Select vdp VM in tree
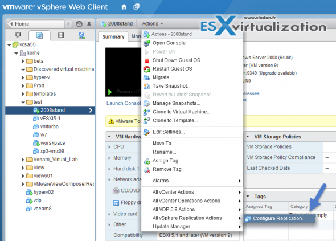The height and width of the screenshot is (241, 336). (x=37, y=201)
